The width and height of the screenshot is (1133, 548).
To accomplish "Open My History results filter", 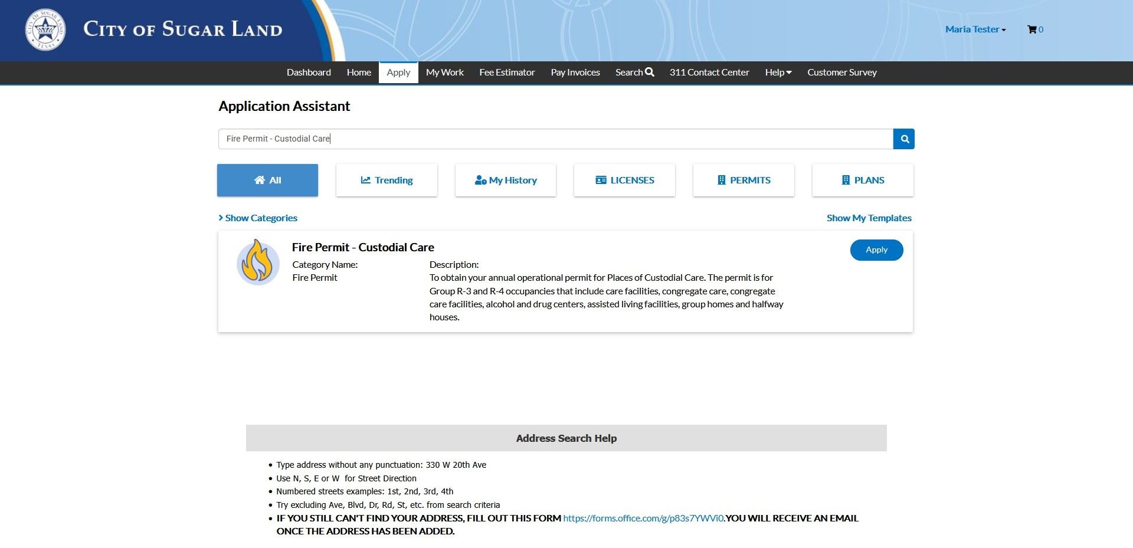I will coord(505,180).
